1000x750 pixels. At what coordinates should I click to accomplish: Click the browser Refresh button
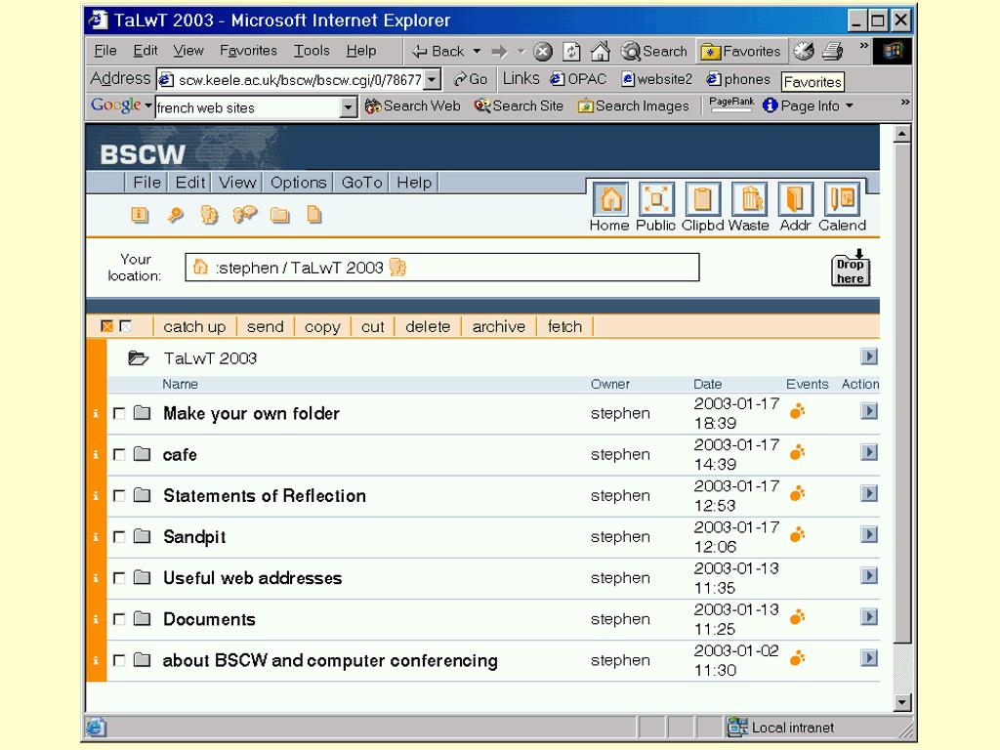571,52
